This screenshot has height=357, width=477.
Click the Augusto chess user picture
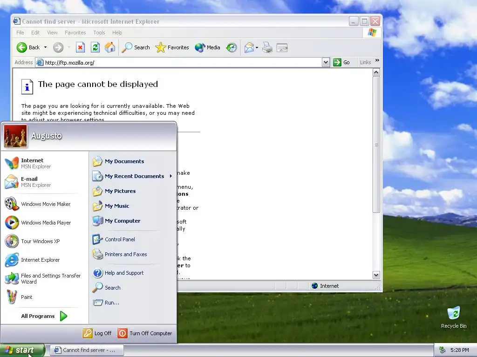click(15, 136)
